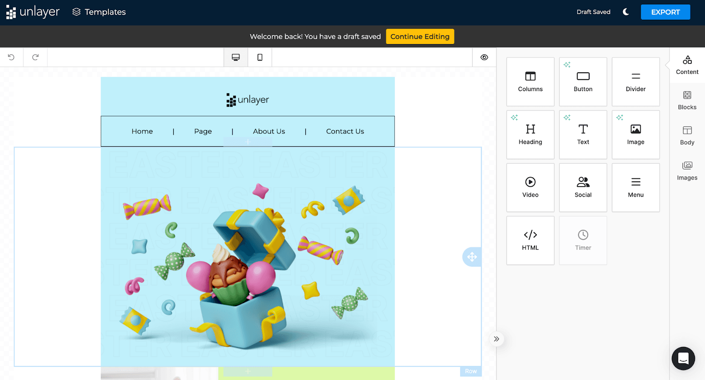705x380 pixels.
Task: Click the row move handle icon
Action: 472,257
